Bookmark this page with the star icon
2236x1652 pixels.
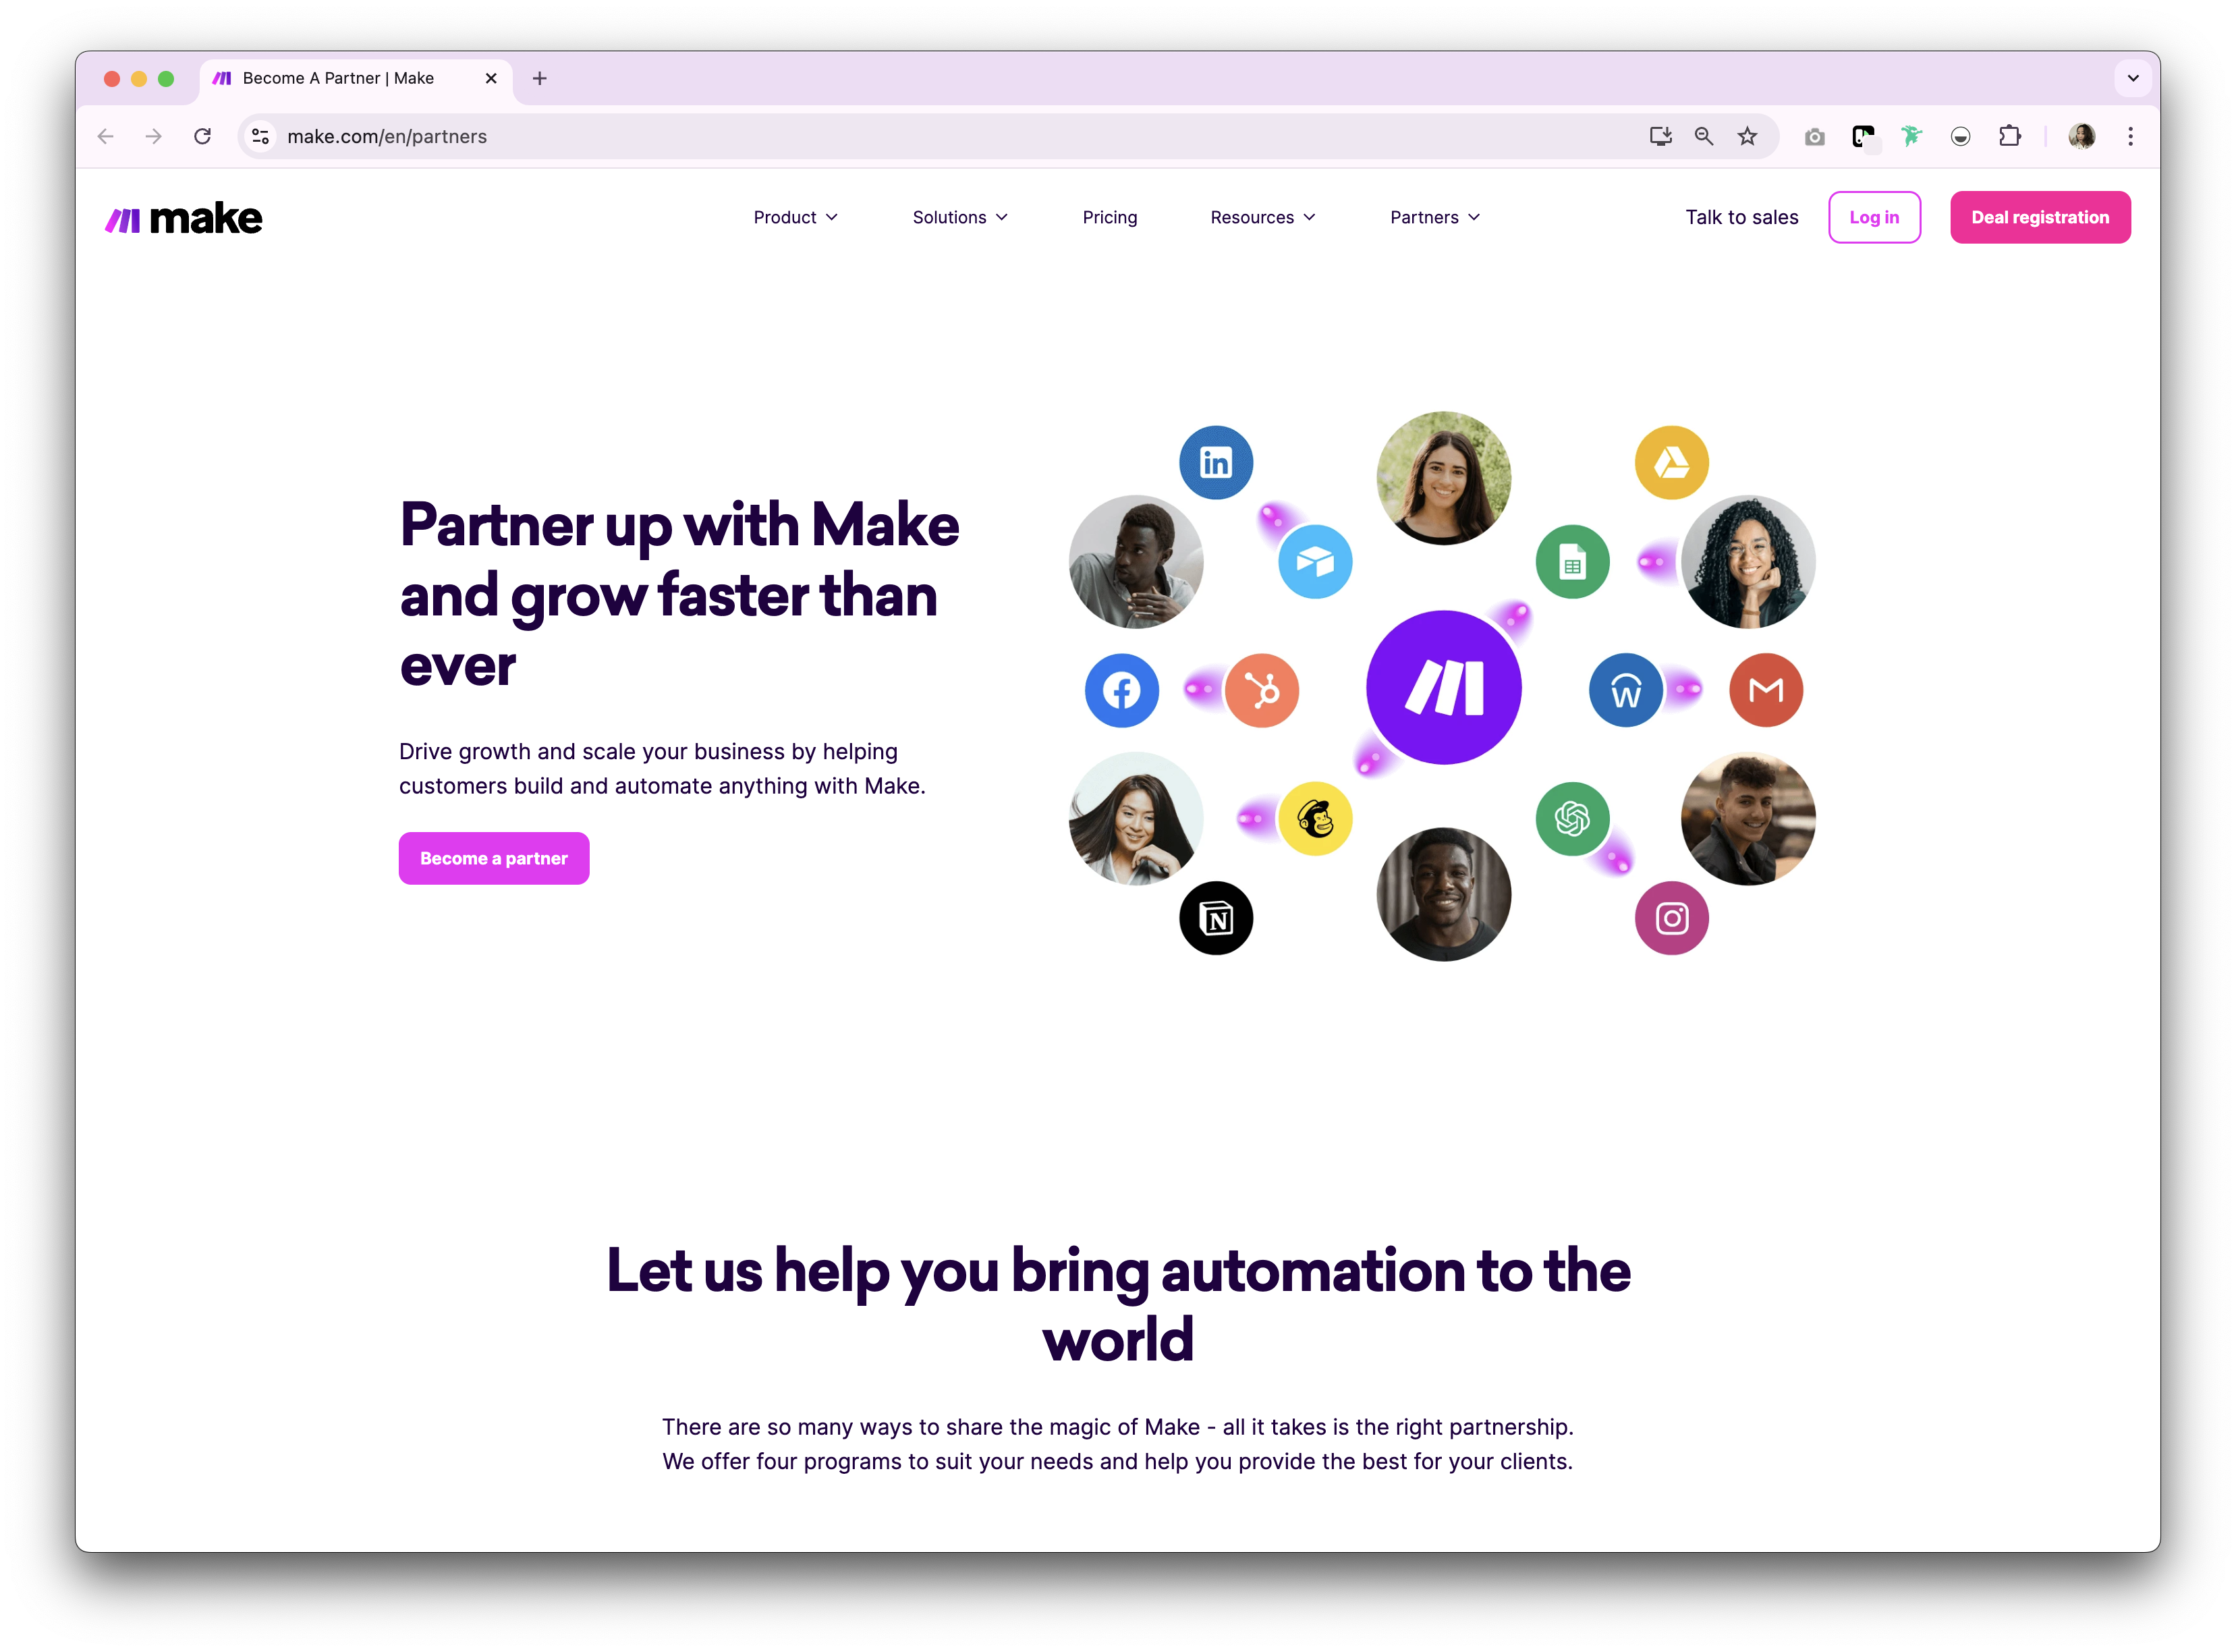(1748, 136)
